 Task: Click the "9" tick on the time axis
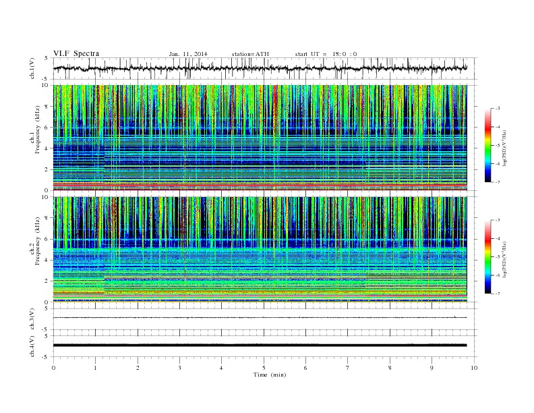click(432, 368)
